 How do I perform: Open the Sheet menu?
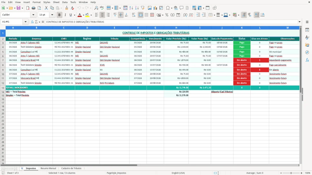(56, 2)
